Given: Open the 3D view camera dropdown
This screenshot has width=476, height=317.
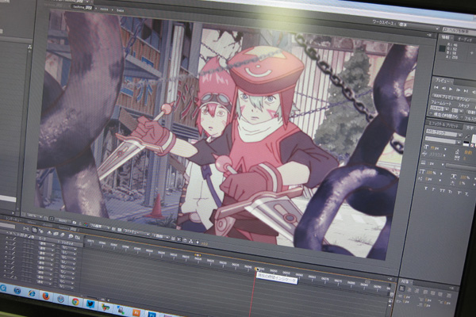Looking at the screenshot, I should 136,233.
